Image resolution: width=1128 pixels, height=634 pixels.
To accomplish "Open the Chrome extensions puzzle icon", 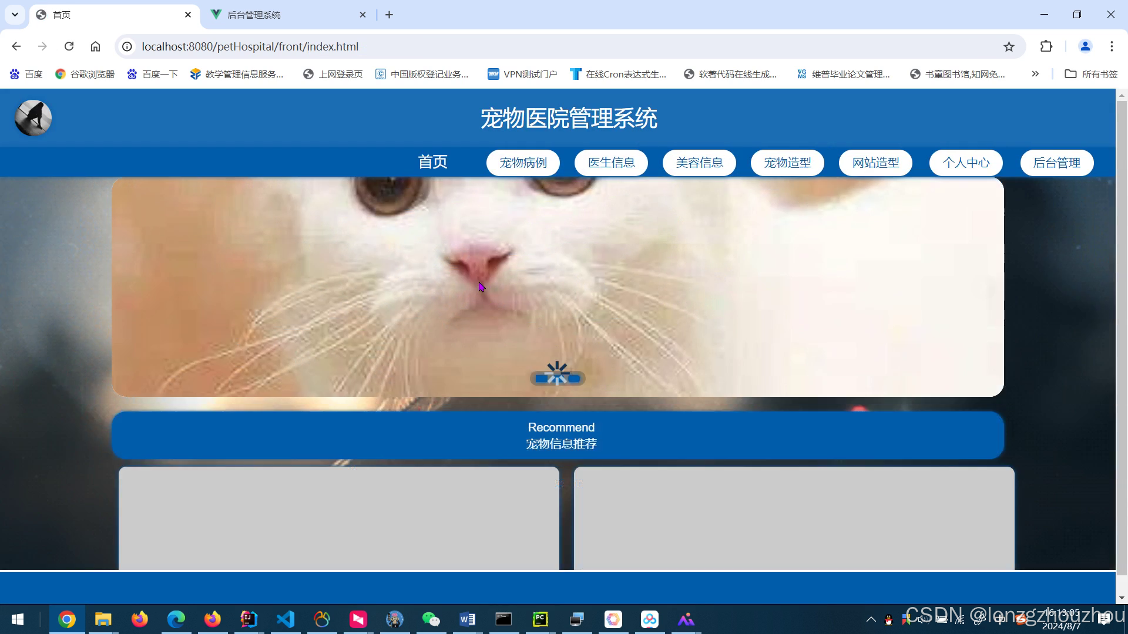I will pyautogui.click(x=1046, y=46).
